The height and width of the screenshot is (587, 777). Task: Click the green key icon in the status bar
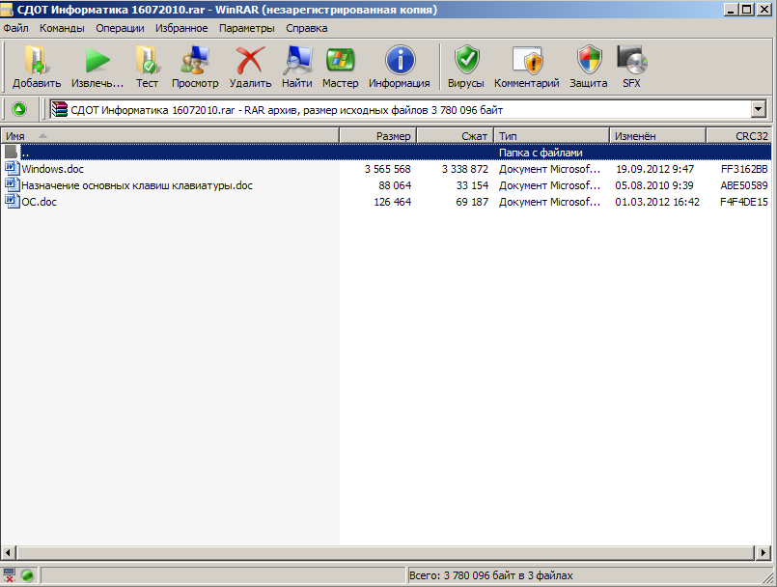[28, 575]
